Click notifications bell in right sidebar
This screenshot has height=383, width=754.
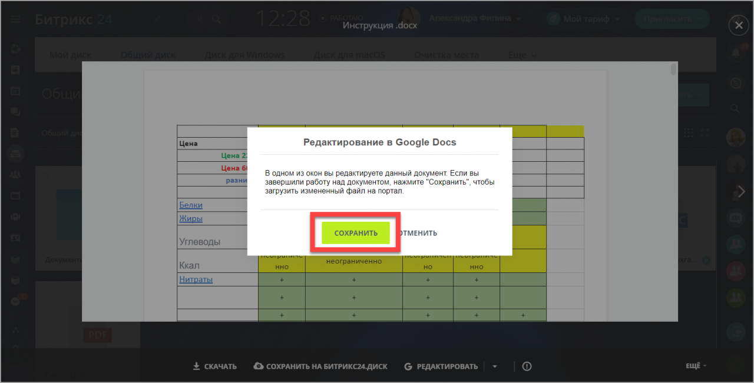click(x=736, y=54)
